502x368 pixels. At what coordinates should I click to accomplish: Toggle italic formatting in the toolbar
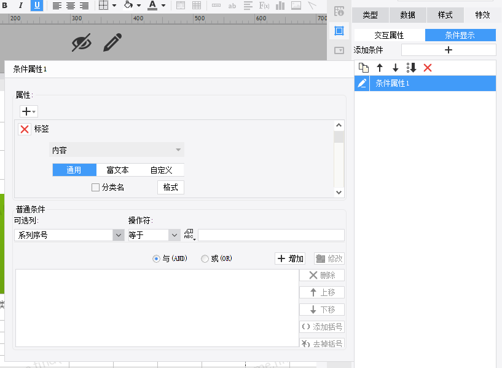click(x=21, y=6)
